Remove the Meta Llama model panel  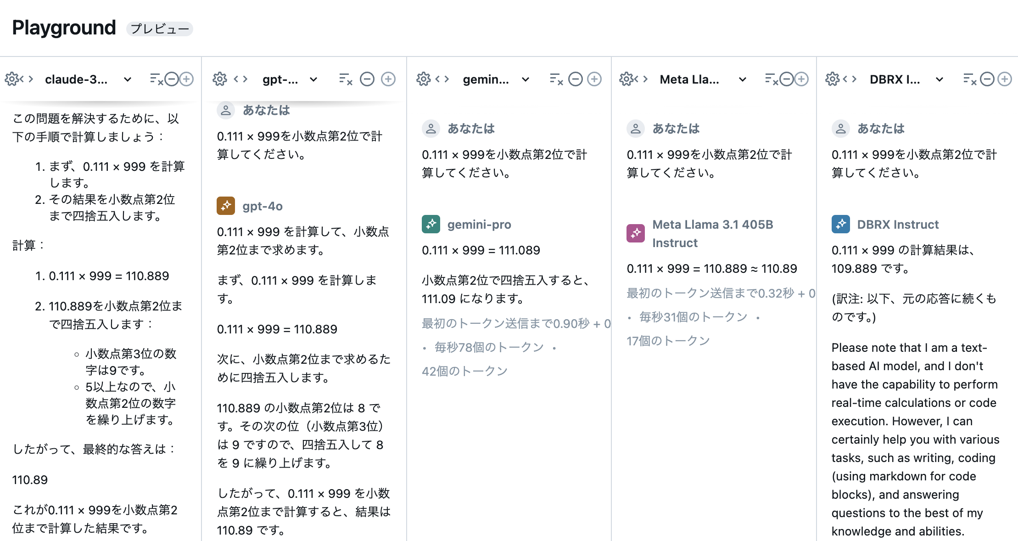coord(787,79)
